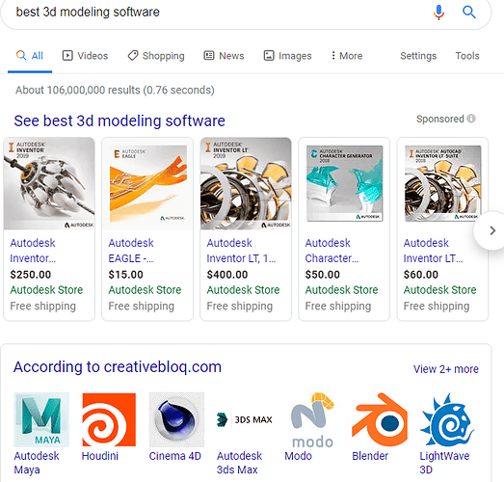Open the Settings dropdown
Viewport: 504px width, 482px height.
click(418, 56)
